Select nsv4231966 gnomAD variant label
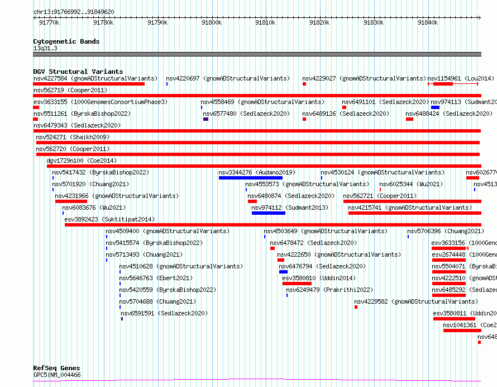The width and height of the screenshot is (497, 387). point(117,196)
